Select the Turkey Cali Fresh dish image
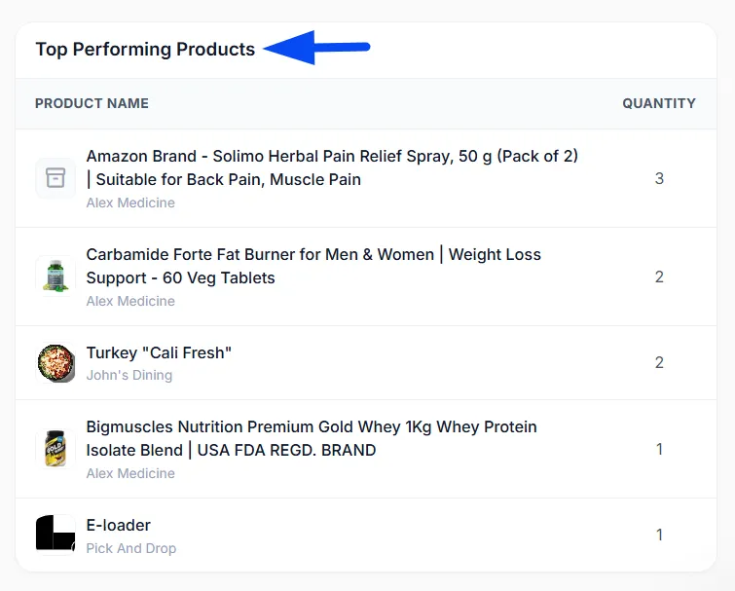Viewport: 735px width, 591px height. click(x=55, y=363)
